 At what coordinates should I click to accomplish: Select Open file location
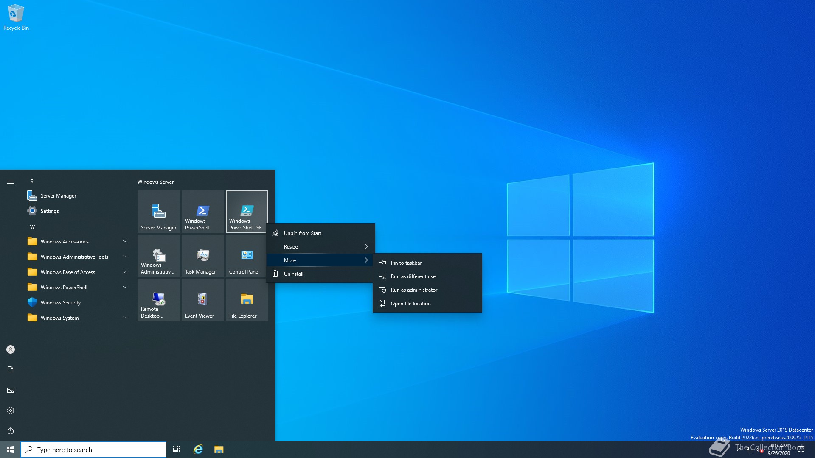(x=427, y=303)
